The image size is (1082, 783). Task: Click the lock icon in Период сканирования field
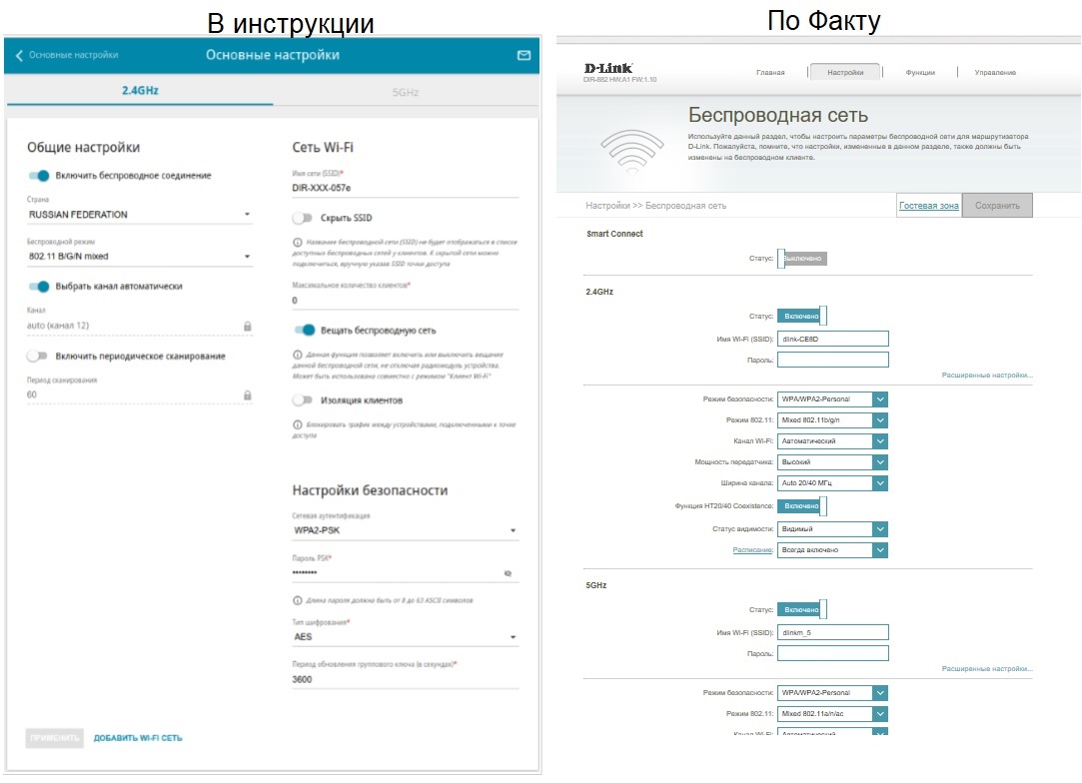tap(247, 395)
